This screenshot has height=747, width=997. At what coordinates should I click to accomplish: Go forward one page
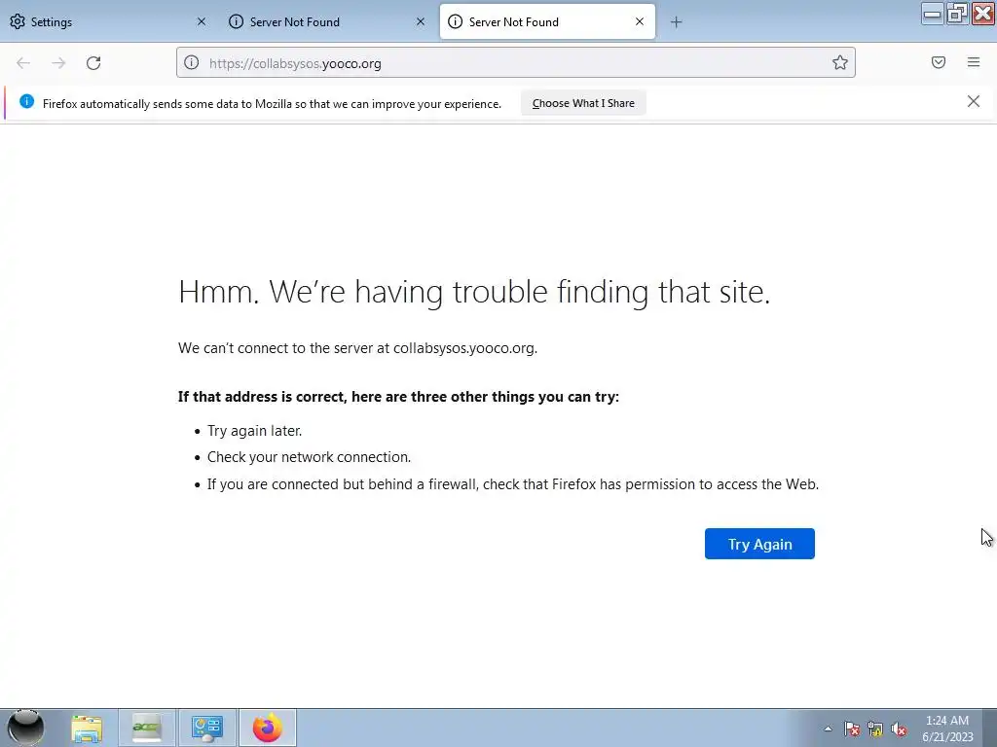coord(58,63)
